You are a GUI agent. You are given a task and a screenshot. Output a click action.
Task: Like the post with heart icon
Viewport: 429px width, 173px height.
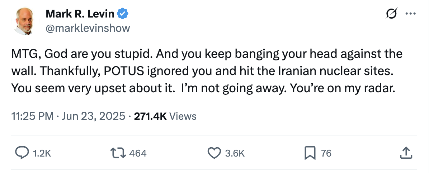coord(214,153)
